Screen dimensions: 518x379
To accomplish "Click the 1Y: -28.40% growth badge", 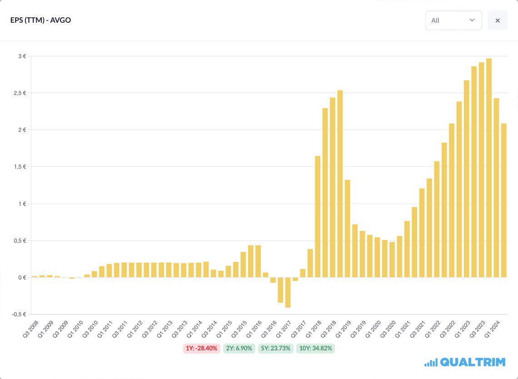I will (201, 349).
